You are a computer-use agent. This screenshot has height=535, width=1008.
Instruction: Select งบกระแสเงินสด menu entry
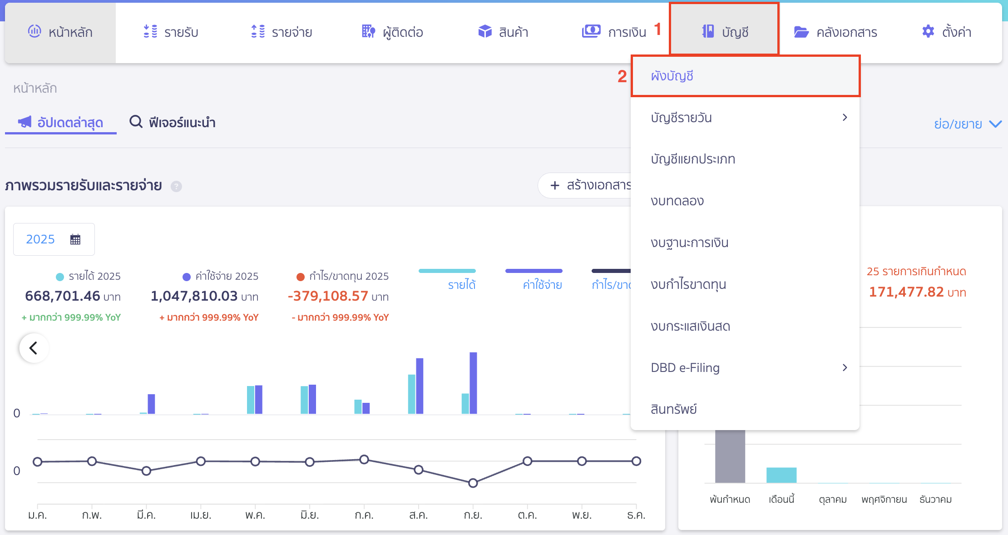click(x=745, y=327)
